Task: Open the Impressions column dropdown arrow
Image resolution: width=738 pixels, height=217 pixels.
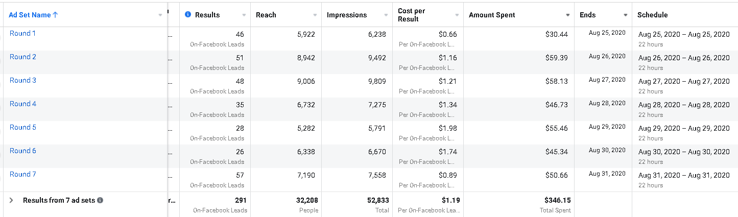Action: (x=386, y=15)
